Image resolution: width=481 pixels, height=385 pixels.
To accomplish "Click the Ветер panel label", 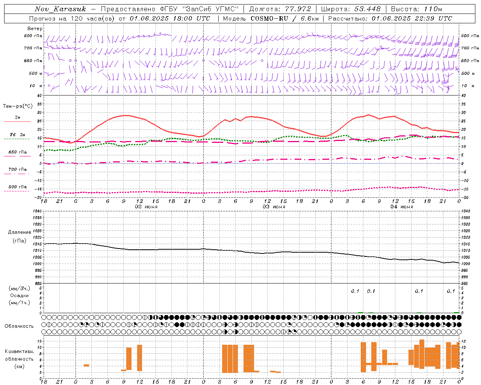I will click(35, 29).
